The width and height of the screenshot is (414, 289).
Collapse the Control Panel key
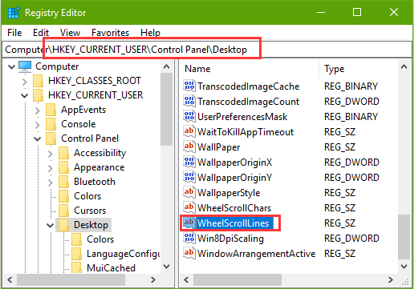click(38, 138)
